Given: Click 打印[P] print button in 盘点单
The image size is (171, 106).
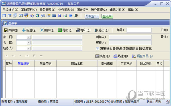Looking at the screenshot, I should [x=83, y=30].
